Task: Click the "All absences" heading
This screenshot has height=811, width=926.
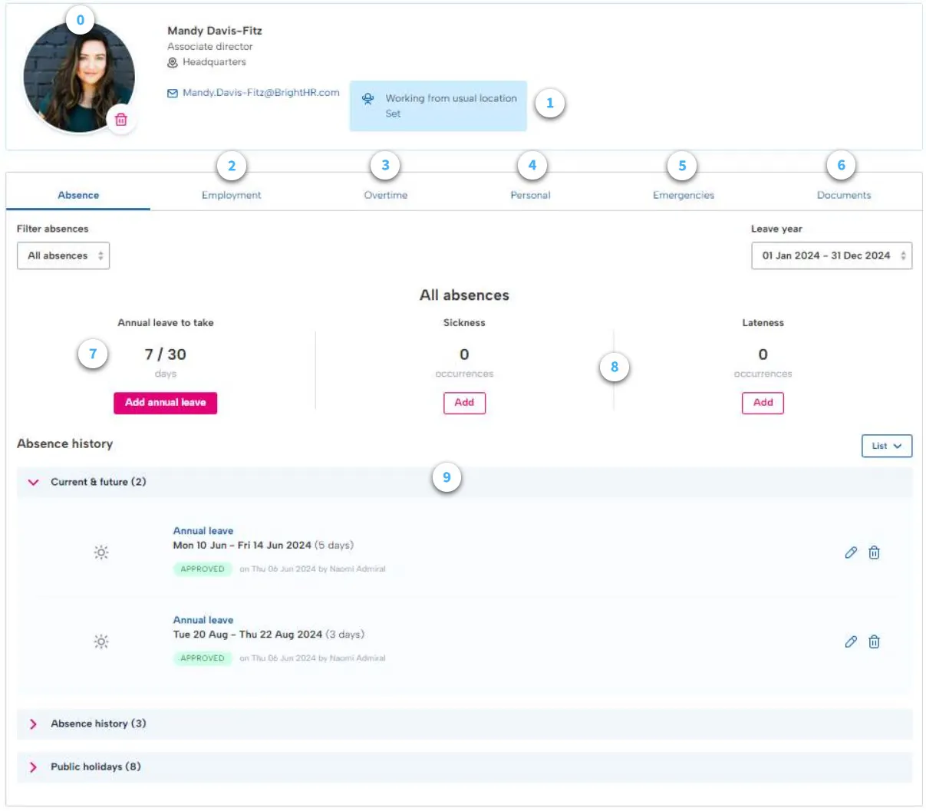Action: 464,295
